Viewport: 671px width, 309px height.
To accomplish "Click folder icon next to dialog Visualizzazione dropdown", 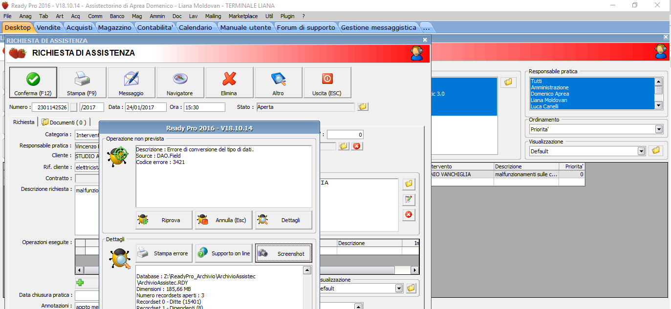I will 411,288.
